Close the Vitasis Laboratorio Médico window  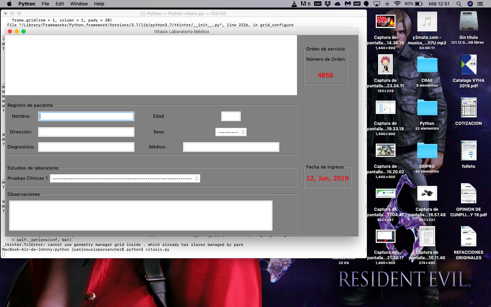tap(10, 31)
